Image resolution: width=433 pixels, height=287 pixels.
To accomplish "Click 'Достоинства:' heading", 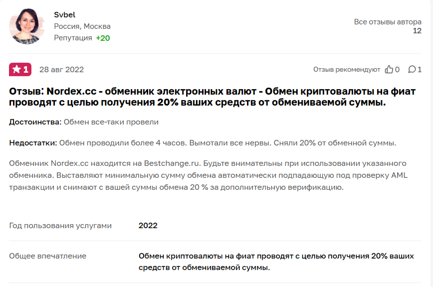I will [35, 122].
